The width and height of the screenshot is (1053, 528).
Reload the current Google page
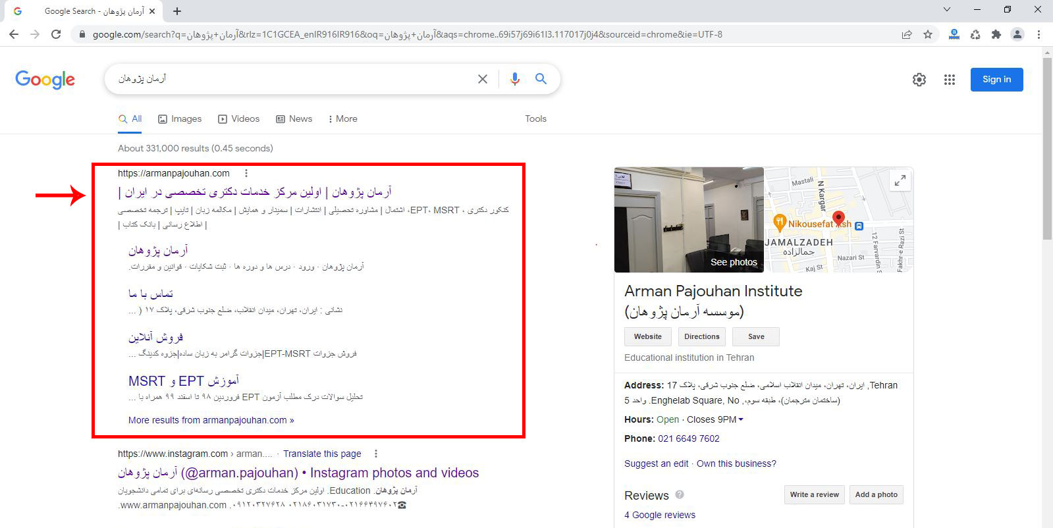[x=56, y=34]
